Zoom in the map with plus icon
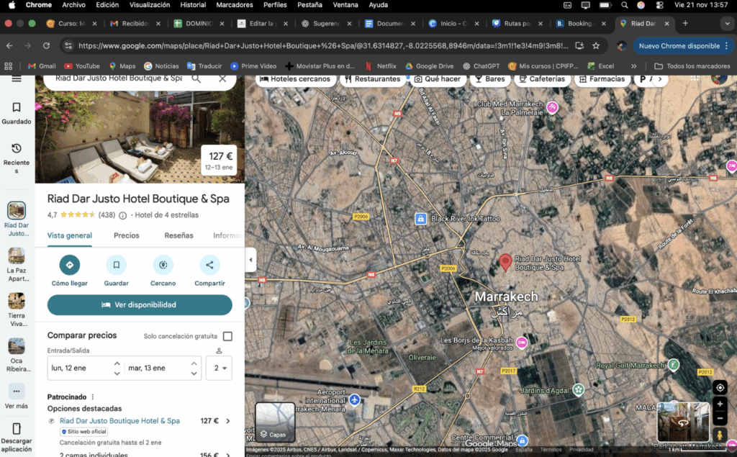The height and width of the screenshot is (457, 737). click(x=720, y=404)
